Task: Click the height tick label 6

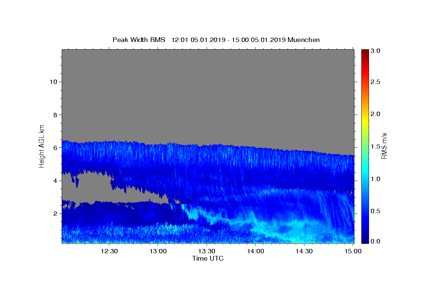Action: 55,147
